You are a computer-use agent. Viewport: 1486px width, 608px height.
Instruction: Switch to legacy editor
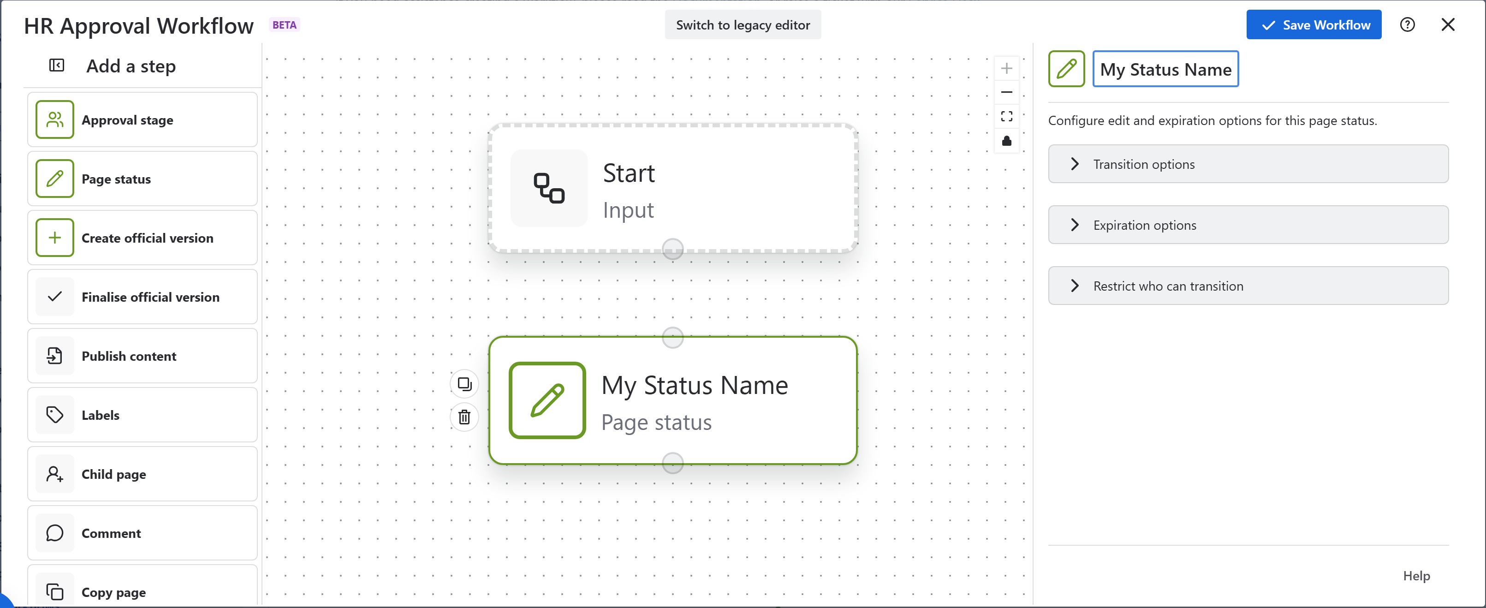pyautogui.click(x=743, y=25)
